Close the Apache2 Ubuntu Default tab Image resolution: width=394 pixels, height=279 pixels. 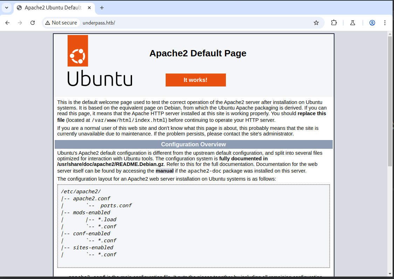(x=89, y=8)
